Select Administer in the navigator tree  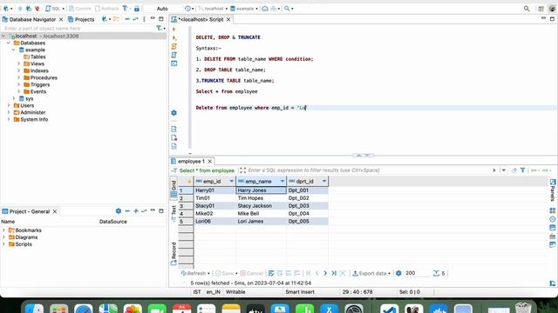(29, 112)
